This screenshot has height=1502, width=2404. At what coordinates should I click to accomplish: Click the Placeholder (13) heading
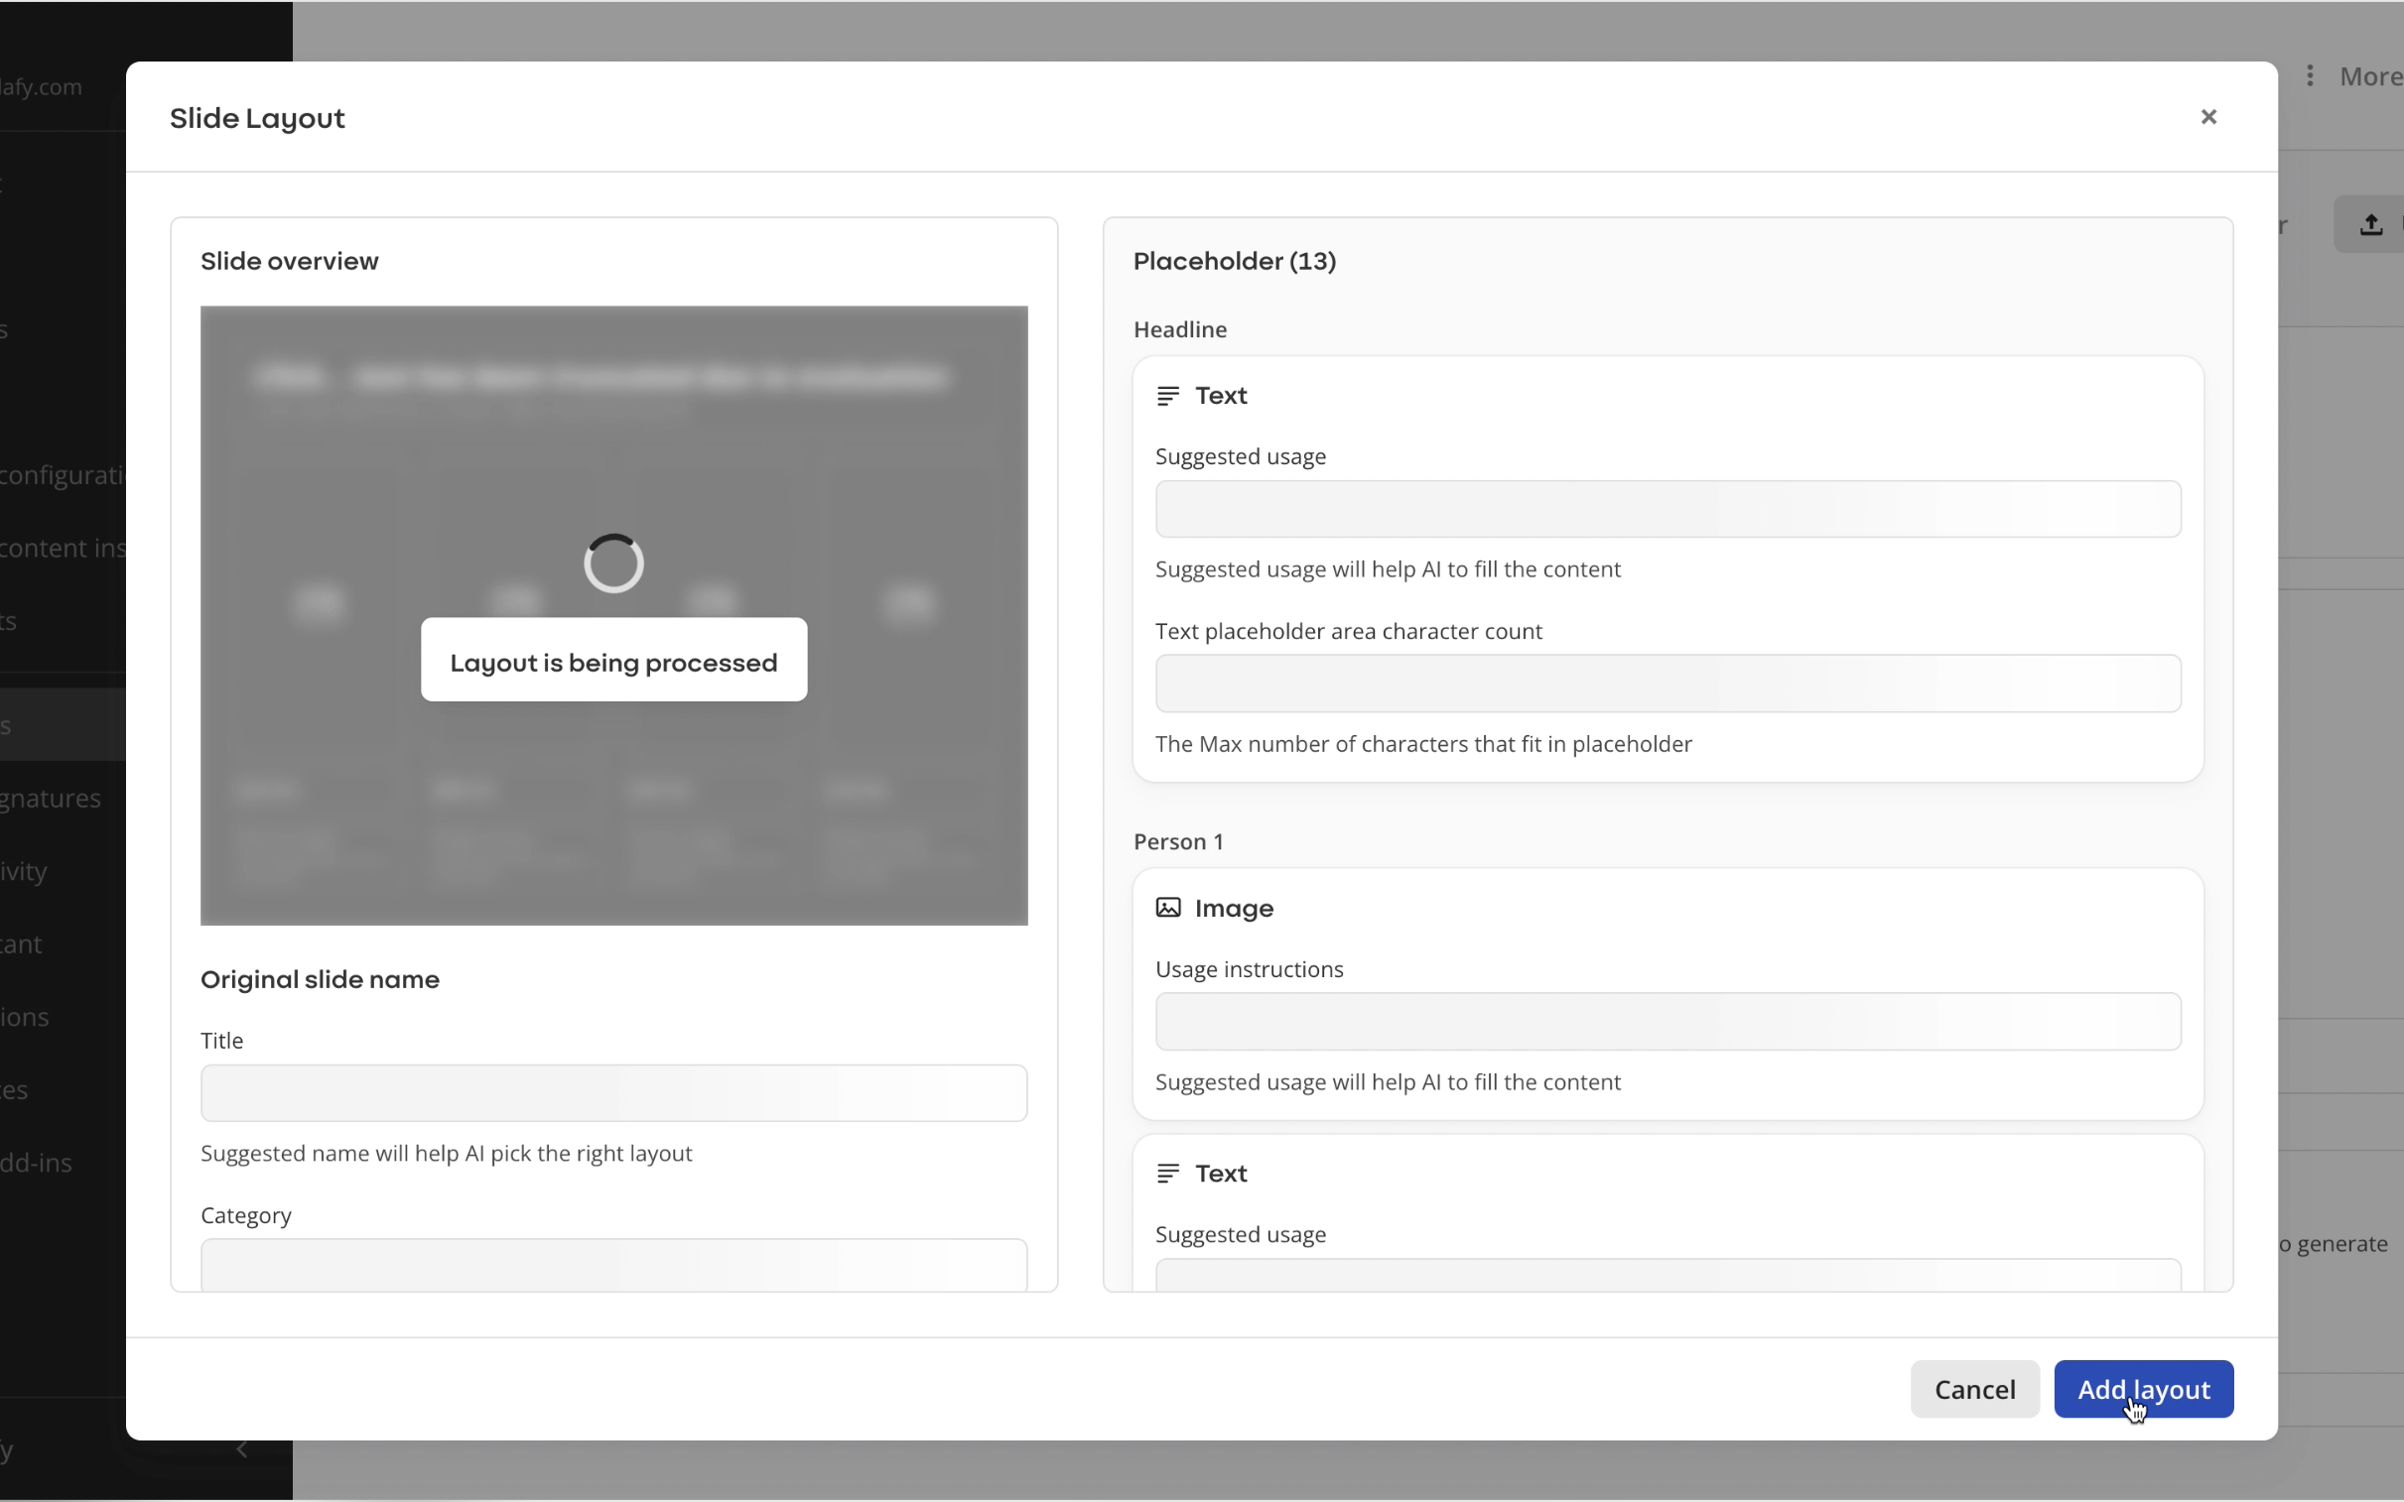(1235, 261)
